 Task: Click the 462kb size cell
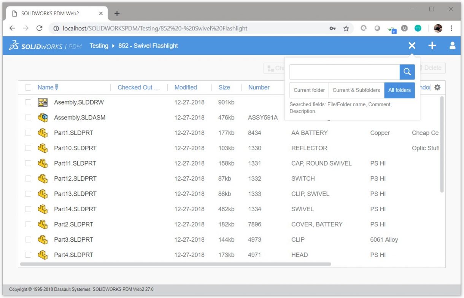click(227, 209)
